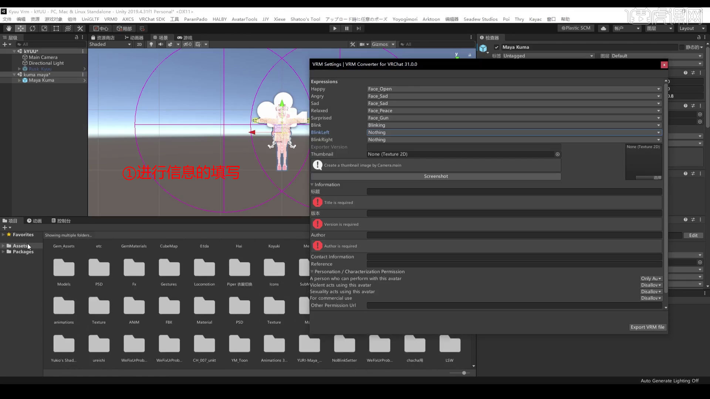Toggle scene view lighting with the bulb icon

pyautogui.click(x=151, y=44)
